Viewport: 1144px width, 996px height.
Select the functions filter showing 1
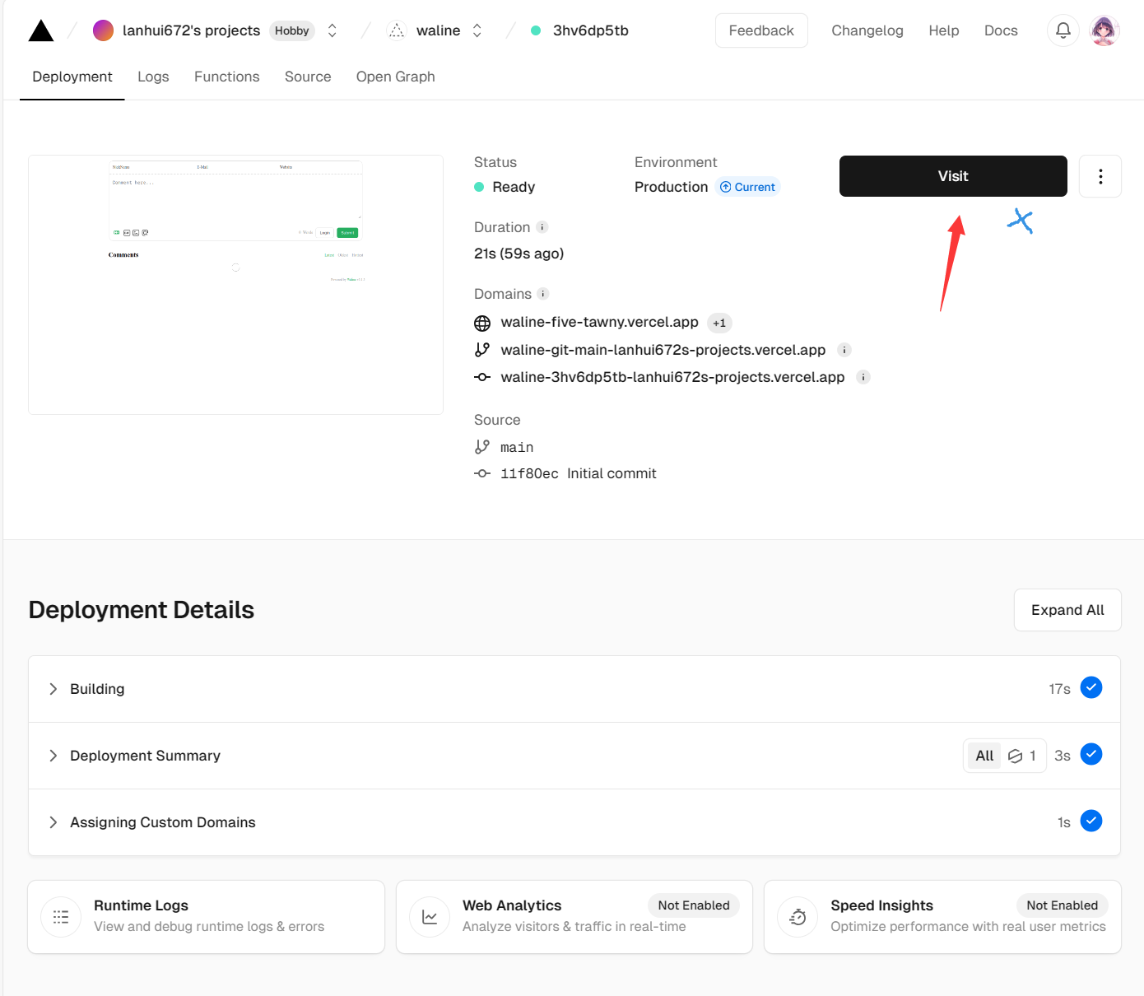tap(1022, 756)
